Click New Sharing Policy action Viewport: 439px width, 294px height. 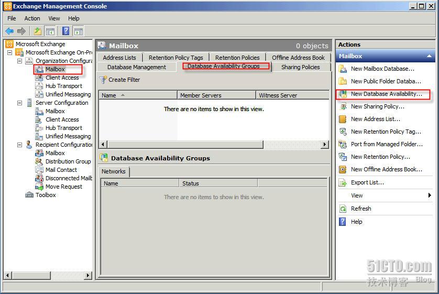377,106
